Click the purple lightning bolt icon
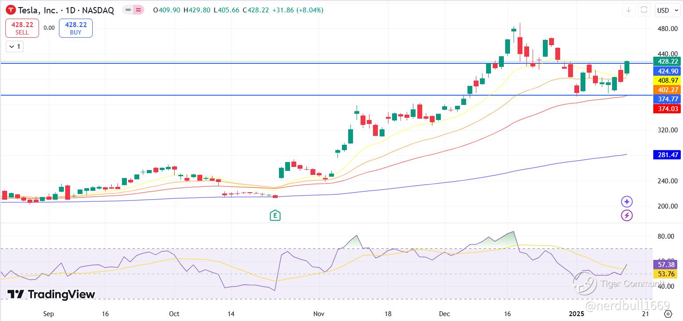The image size is (683, 321). pos(627,216)
